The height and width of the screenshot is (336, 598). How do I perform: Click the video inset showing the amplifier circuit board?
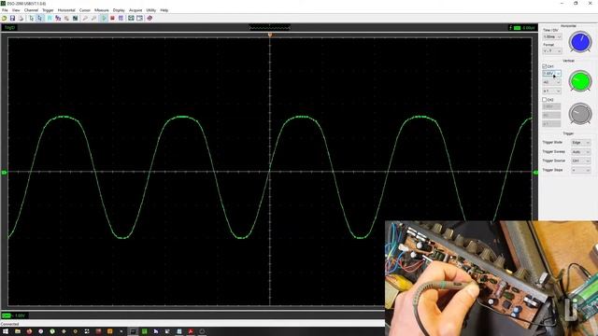tap(491, 278)
